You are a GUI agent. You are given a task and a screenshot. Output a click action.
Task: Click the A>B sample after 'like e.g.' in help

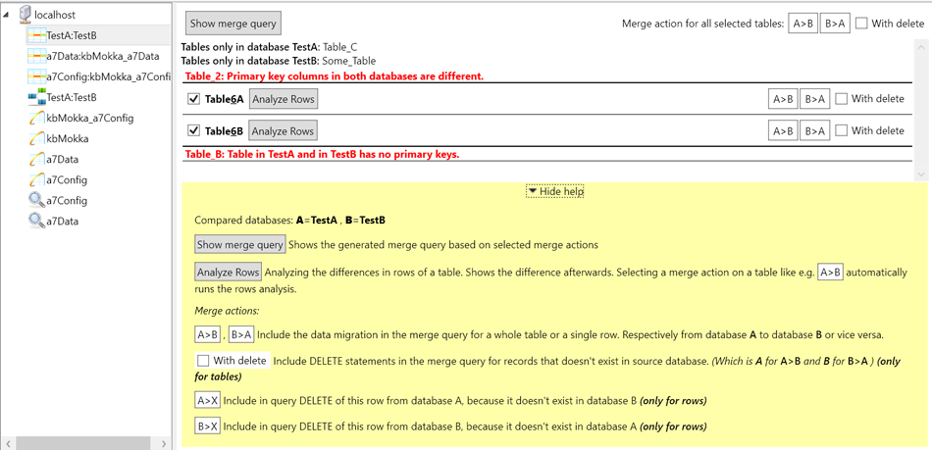tap(830, 273)
